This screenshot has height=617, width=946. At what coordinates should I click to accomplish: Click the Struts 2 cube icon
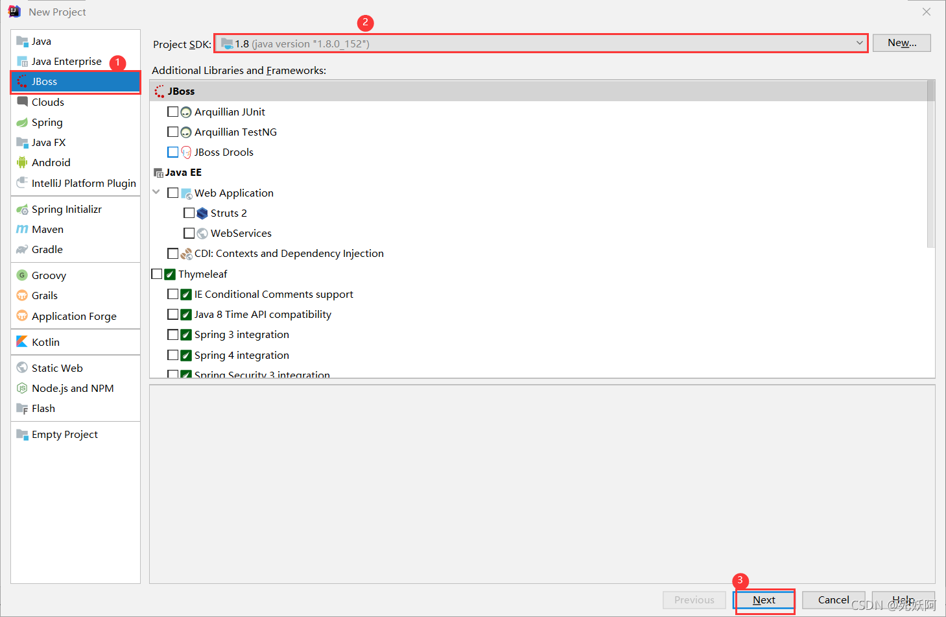pyautogui.click(x=202, y=213)
